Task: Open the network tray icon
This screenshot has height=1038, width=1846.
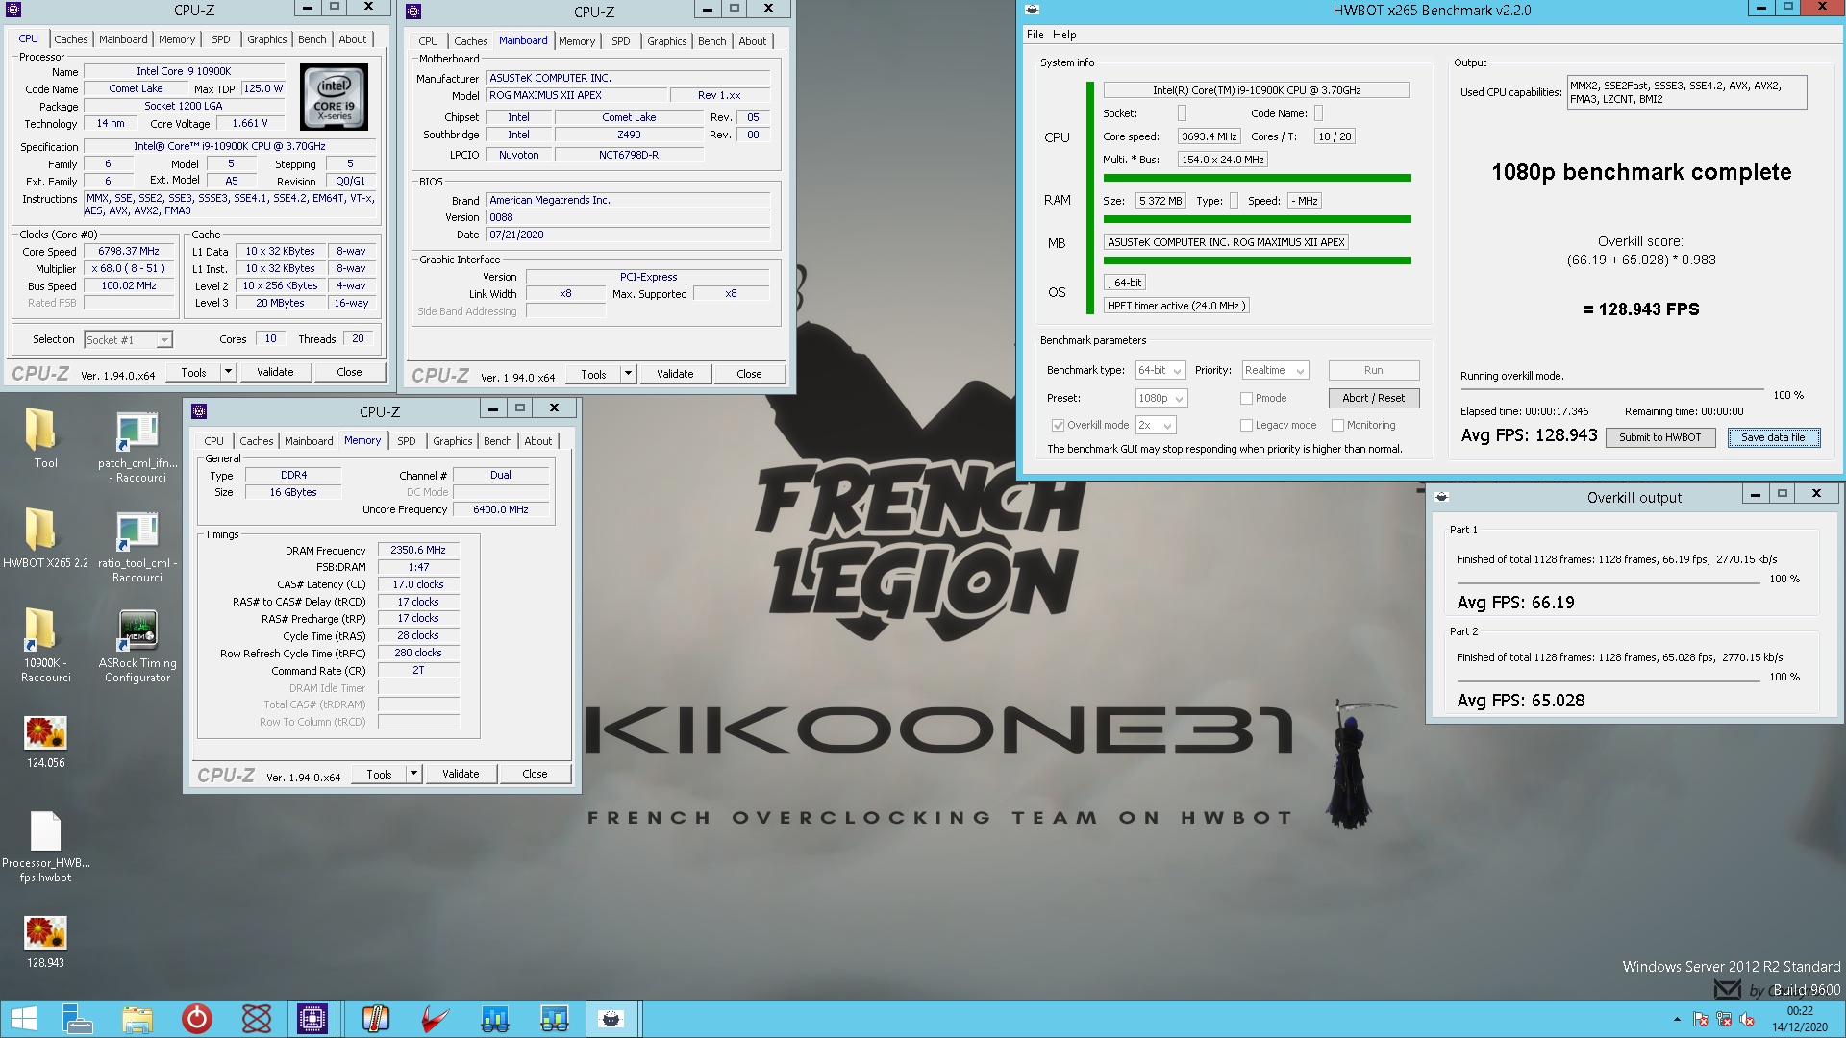Action: coord(1724,1020)
